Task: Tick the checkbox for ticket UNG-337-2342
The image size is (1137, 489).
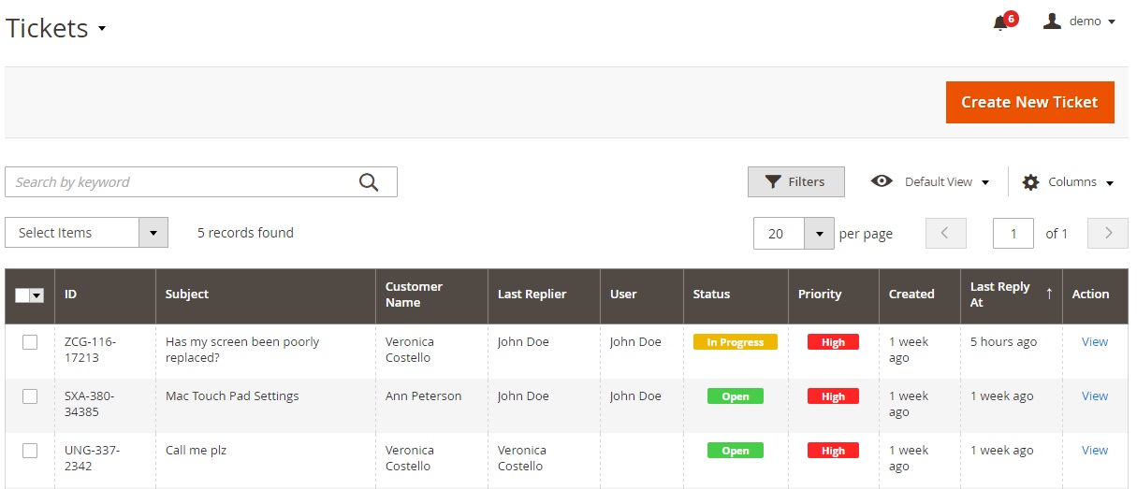Action: click(x=30, y=451)
